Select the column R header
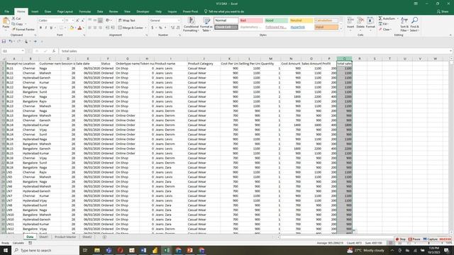454x255 pixels. point(360,59)
